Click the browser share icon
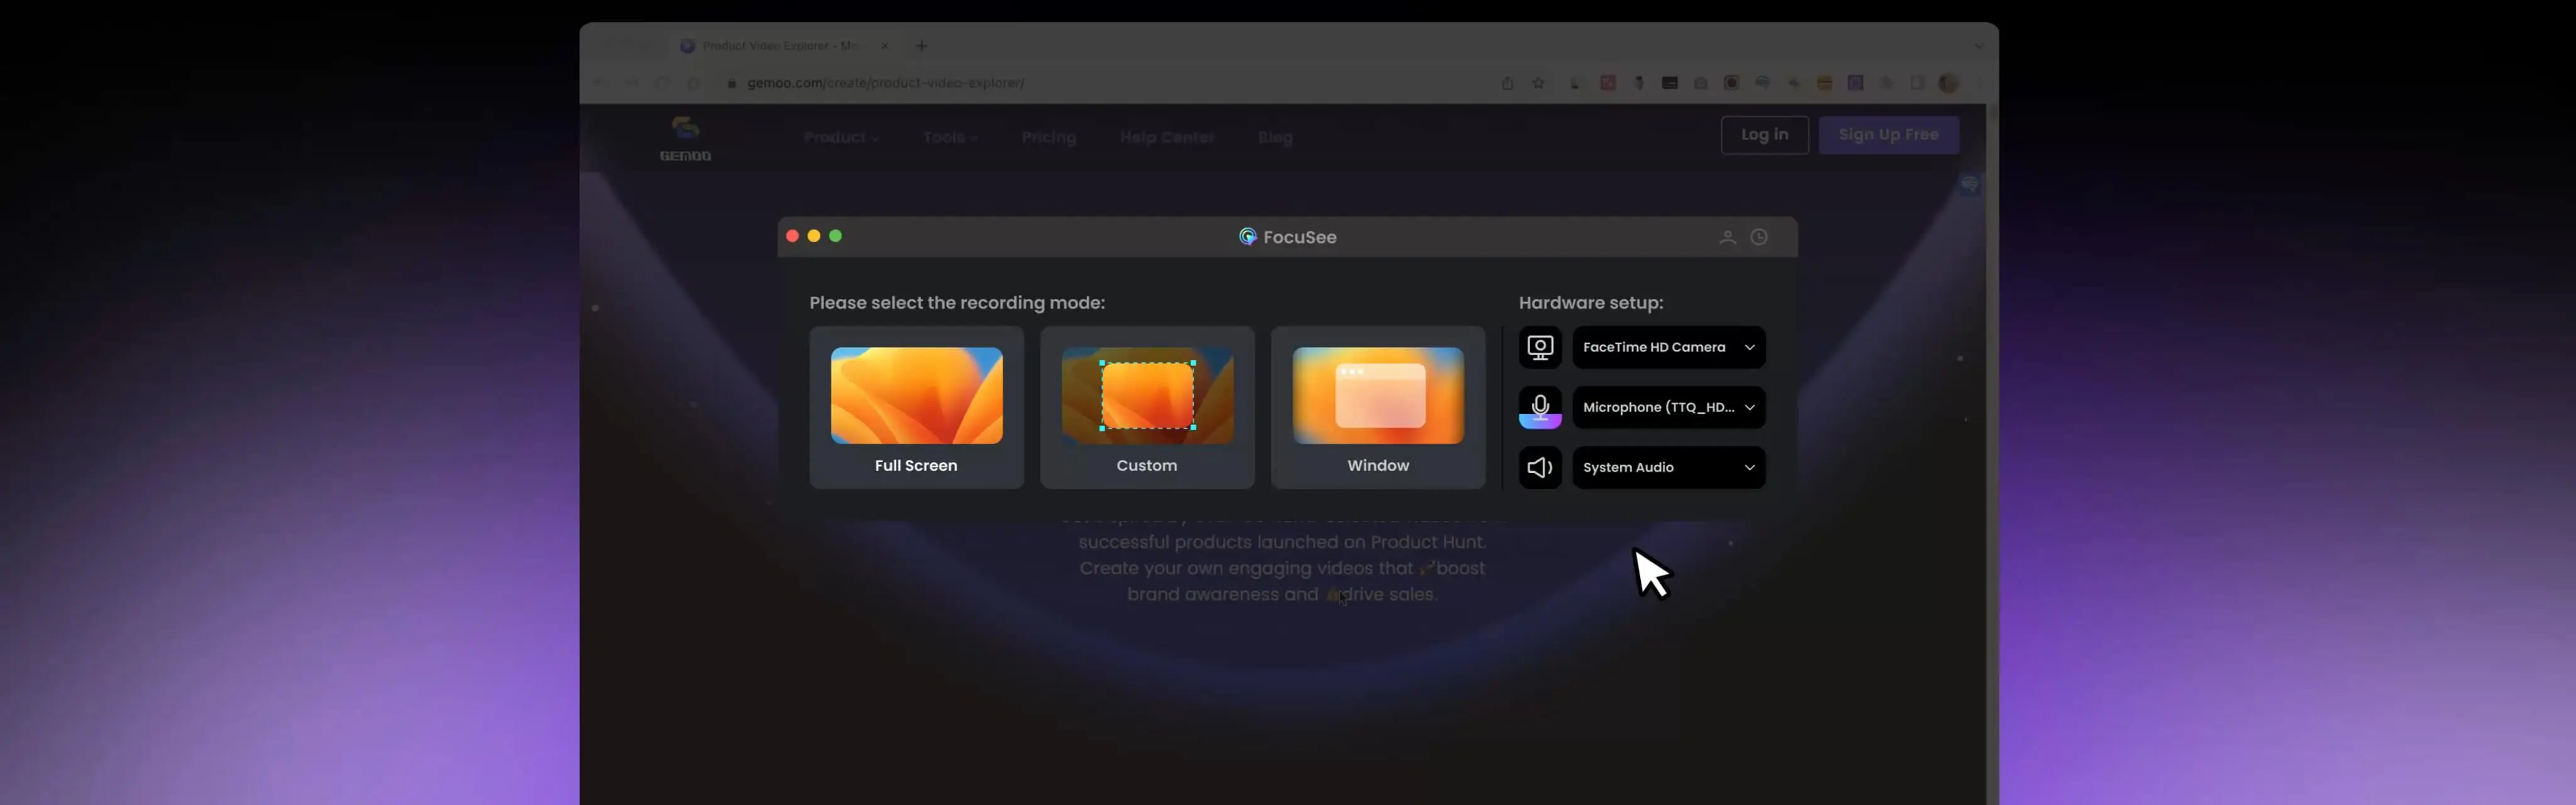The height and width of the screenshot is (805, 2576). [1507, 83]
